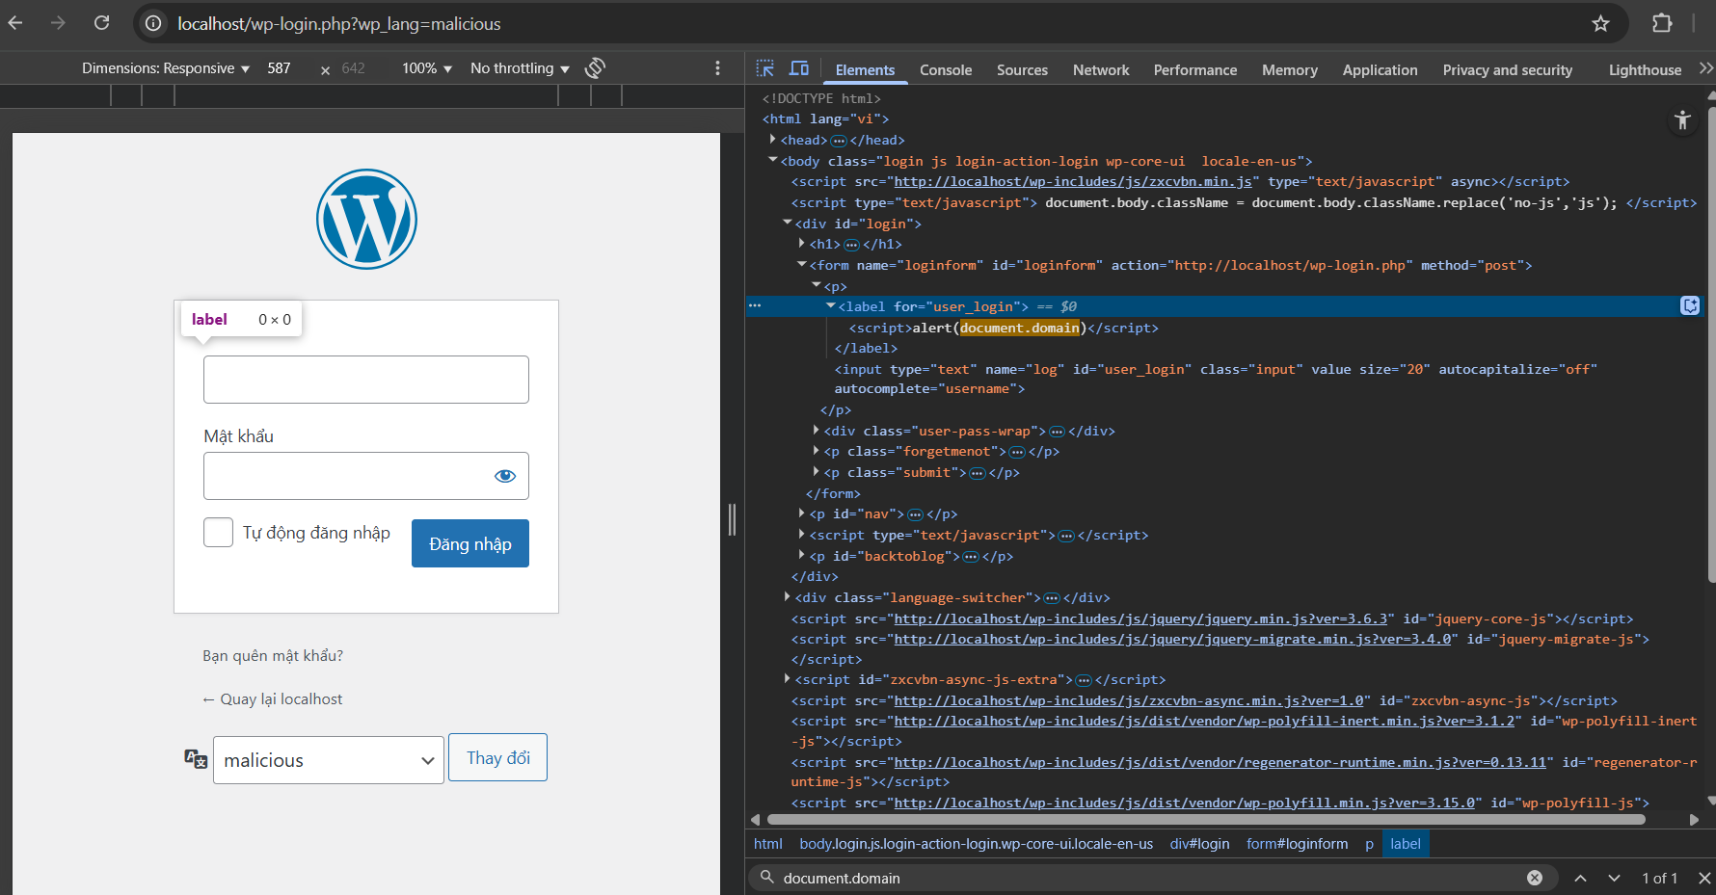Switch to the Console tab
Image resolution: width=1716 pixels, height=895 pixels.
tap(946, 69)
